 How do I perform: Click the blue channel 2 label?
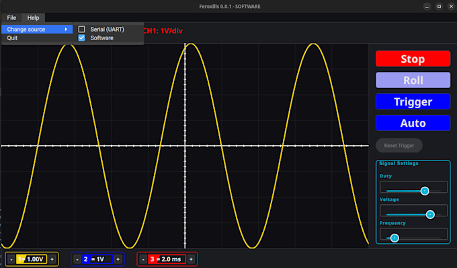pos(86,259)
